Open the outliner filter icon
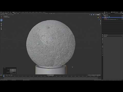123x92 pixels. coord(120,14)
